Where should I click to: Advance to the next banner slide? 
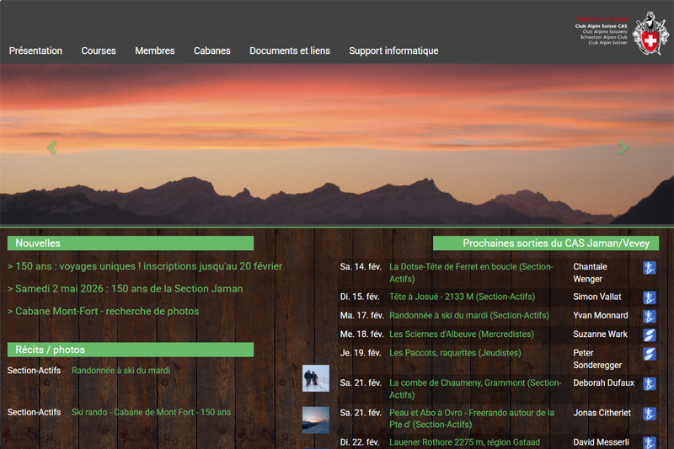point(623,148)
